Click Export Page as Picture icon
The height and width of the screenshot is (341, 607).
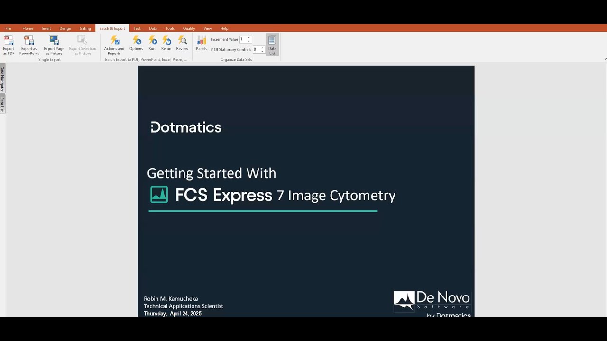click(54, 41)
